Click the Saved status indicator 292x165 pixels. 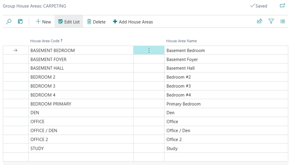tap(259, 6)
